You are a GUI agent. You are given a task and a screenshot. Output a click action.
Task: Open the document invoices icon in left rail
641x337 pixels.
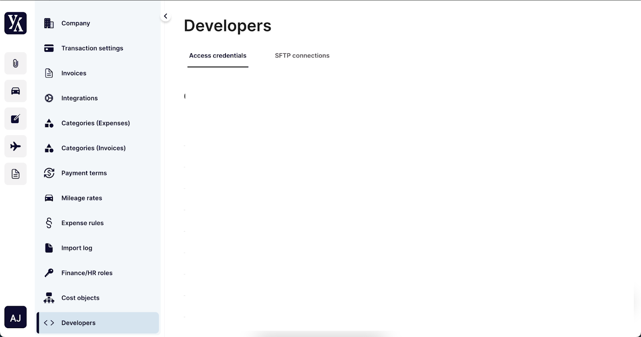pyautogui.click(x=16, y=174)
